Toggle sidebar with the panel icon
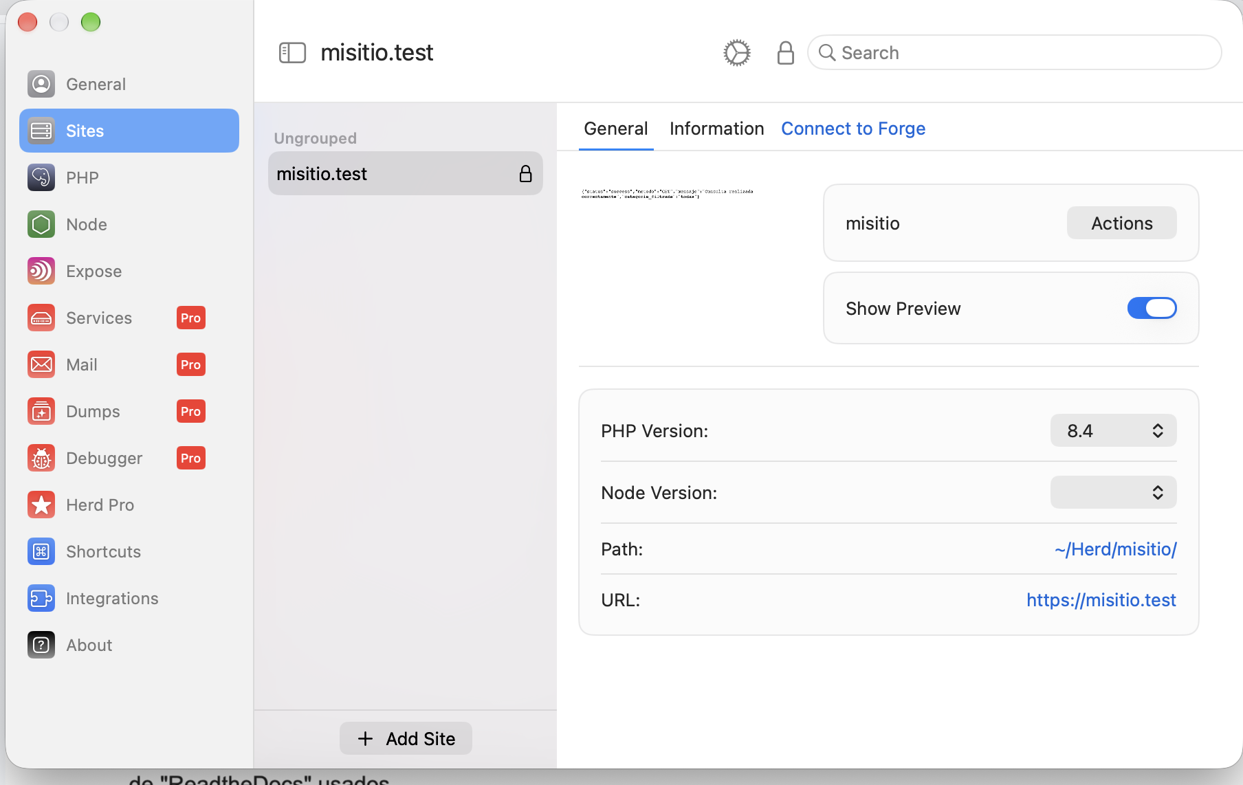 (x=292, y=52)
